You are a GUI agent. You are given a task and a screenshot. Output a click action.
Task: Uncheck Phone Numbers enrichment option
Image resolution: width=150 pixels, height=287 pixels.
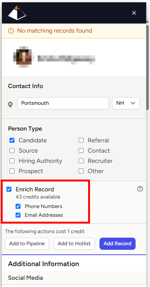click(18, 207)
